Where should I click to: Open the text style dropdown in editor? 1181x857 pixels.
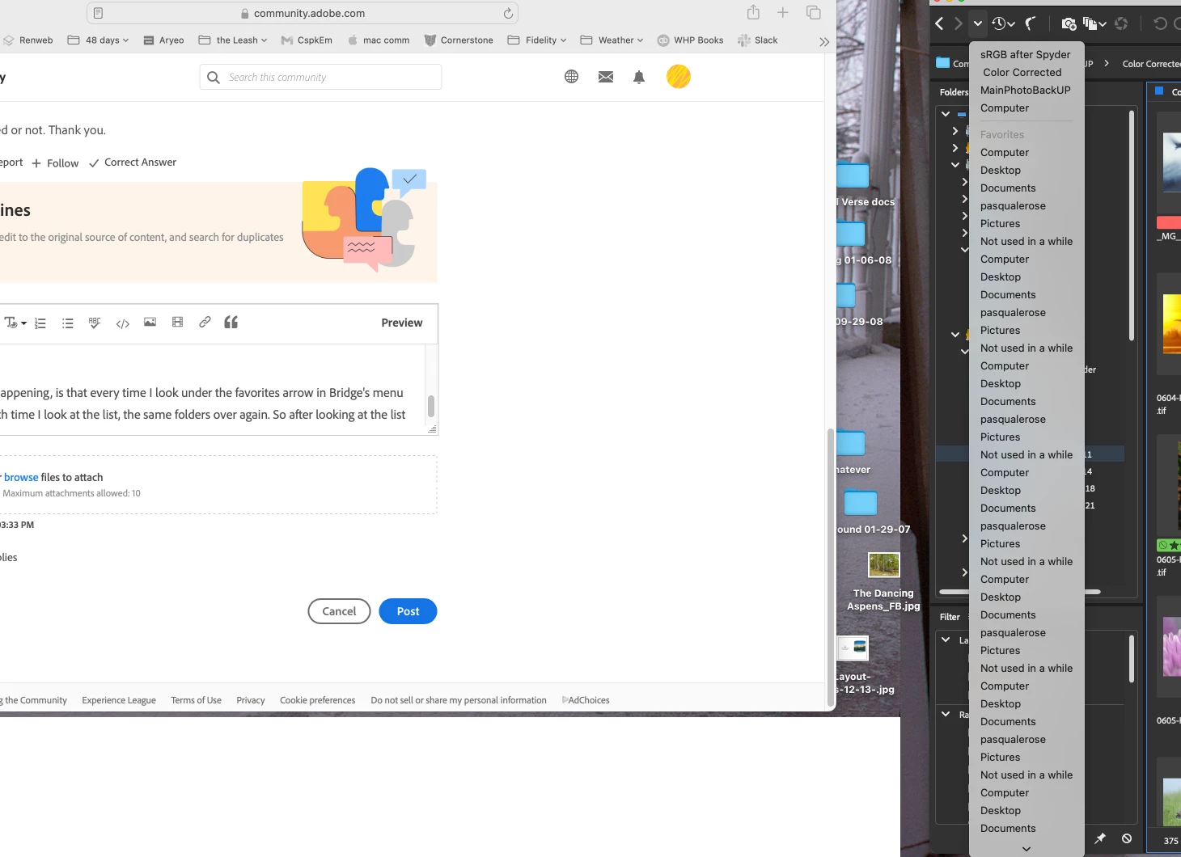[15, 323]
